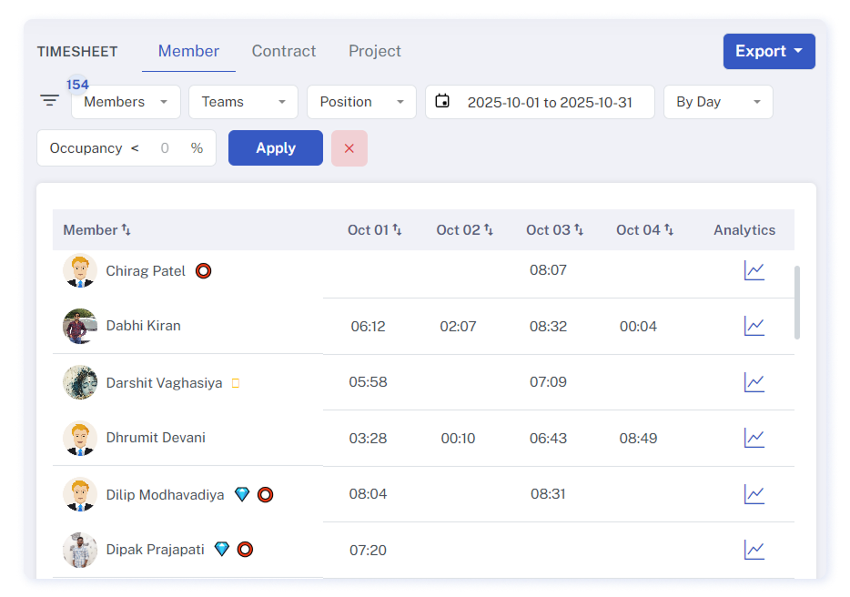The width and height of the screenshot is (850, 597).
Task: Expand the Teams dropdown
Action: pos(243,102)
